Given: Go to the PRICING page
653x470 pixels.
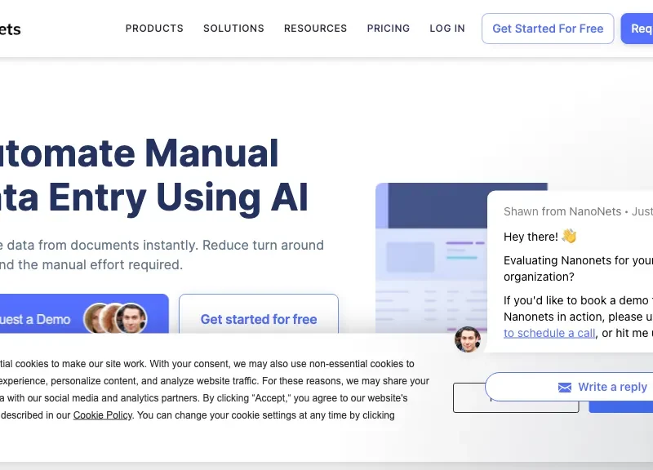Looking at the screenshot, I should pos(389,29).
